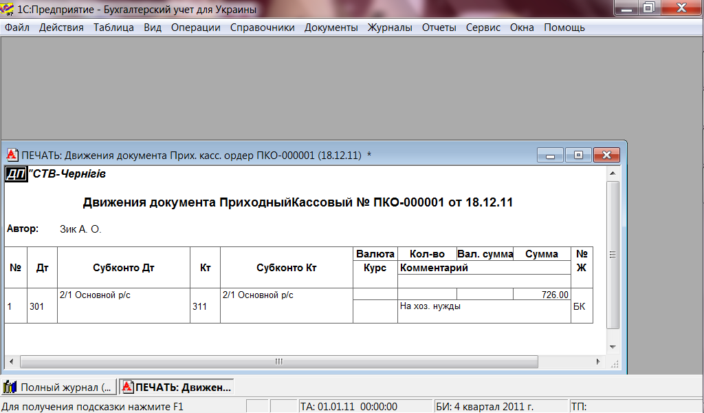Click ТА: 01.01.11 status bar entry
This screenshot has height=413, width=704.
365,407
